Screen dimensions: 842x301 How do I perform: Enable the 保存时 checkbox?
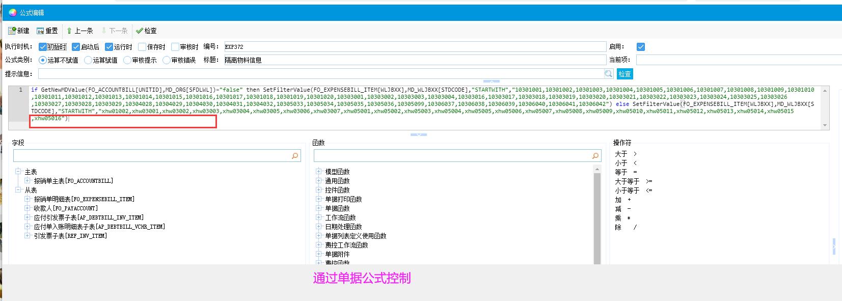point(142,47)
